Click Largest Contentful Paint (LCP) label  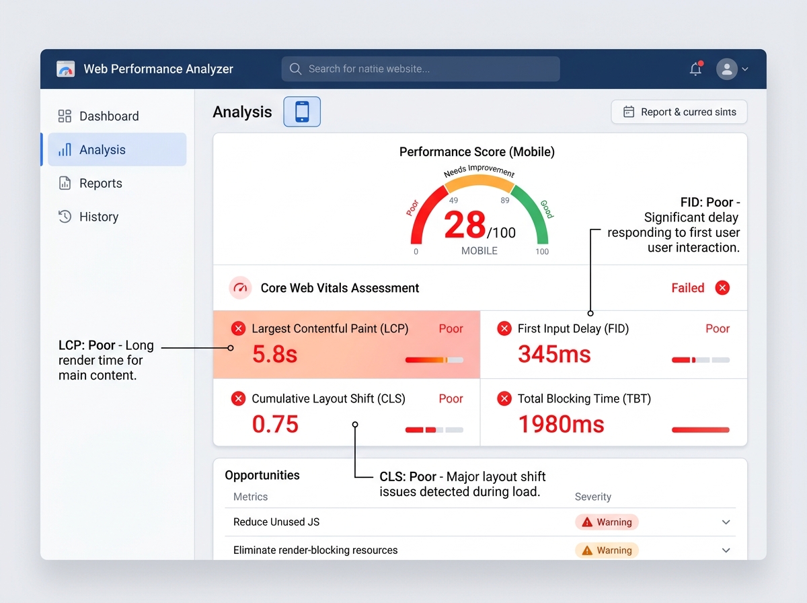click(330, 328)
